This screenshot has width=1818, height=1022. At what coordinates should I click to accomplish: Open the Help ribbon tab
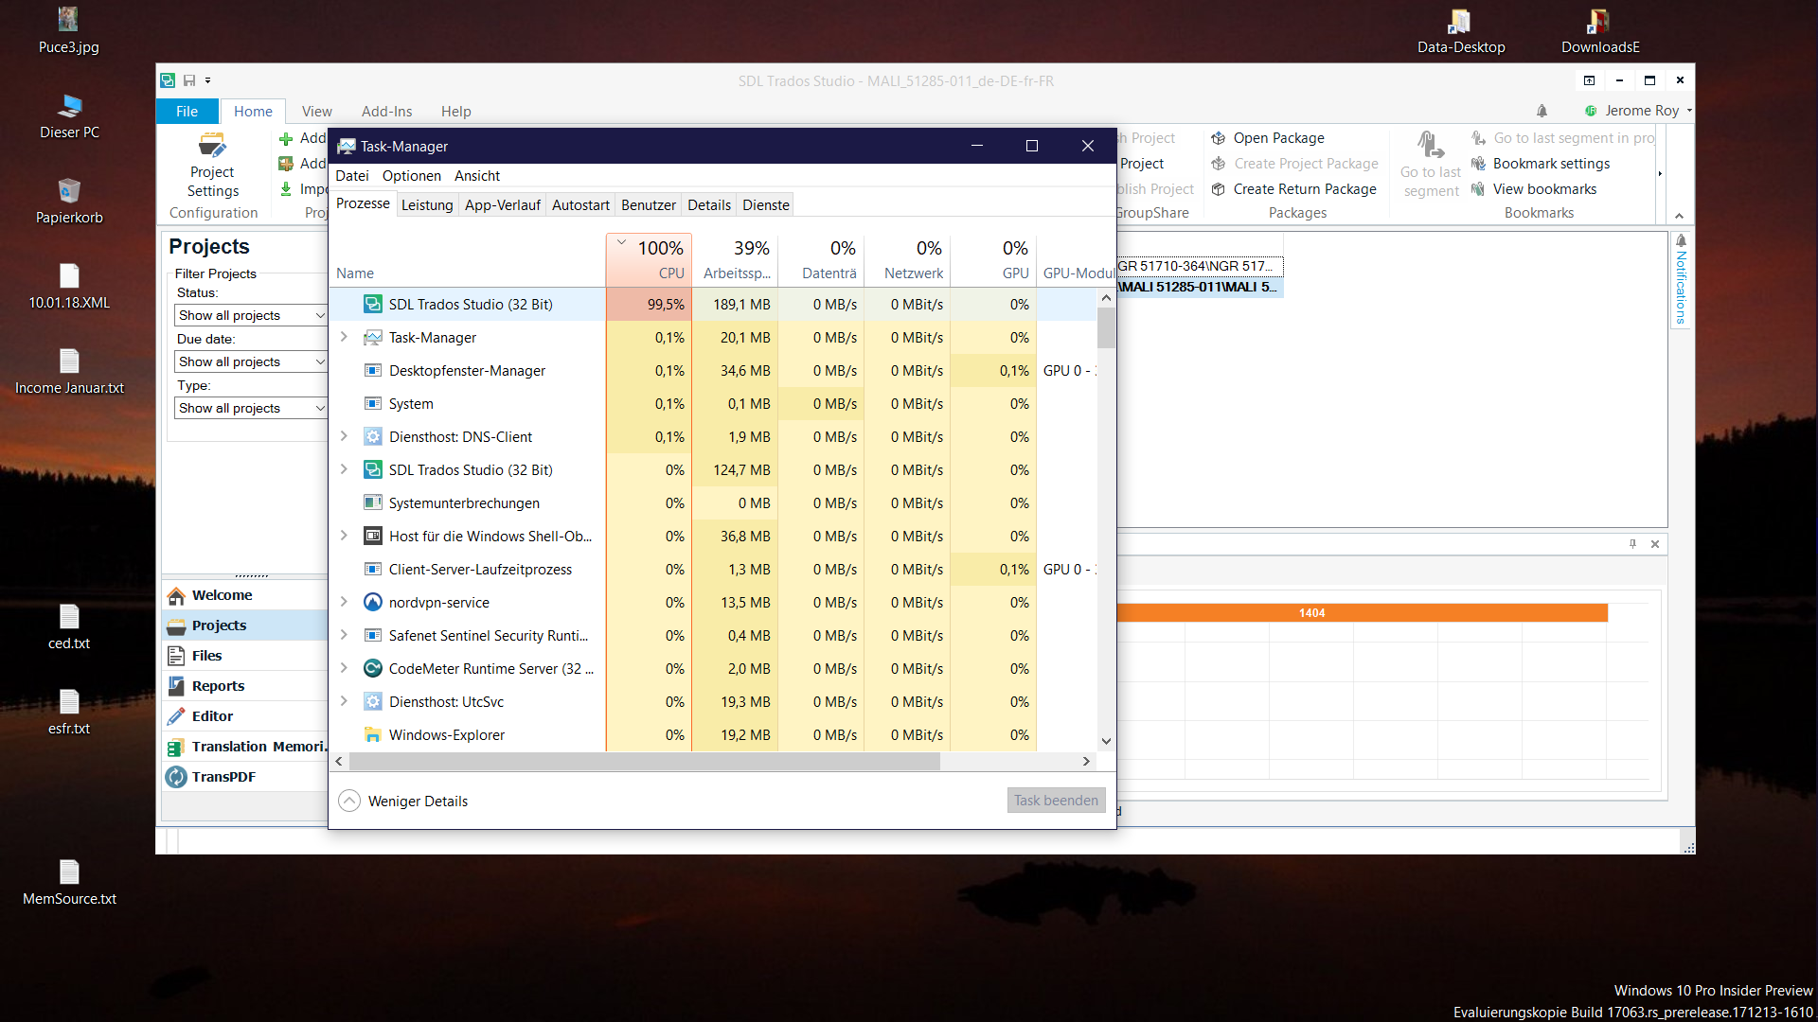tap(455, 112)
